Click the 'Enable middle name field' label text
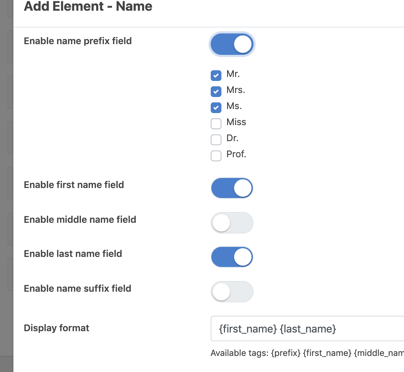This screenshot has width=404, height=372. click(x=80, y=219)
